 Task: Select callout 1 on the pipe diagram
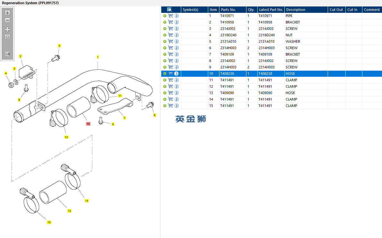pos(98,57)
